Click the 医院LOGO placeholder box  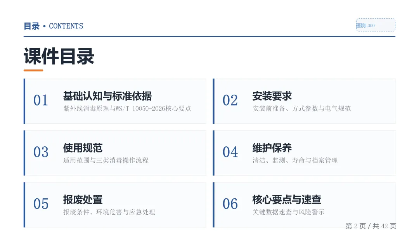376,25
